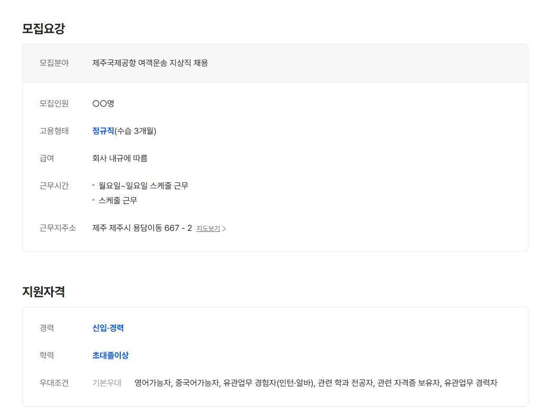Viewport: 549px width, 418px height.
Task: Click the 근무지주소 row label
Action: [x=57, y=228]
